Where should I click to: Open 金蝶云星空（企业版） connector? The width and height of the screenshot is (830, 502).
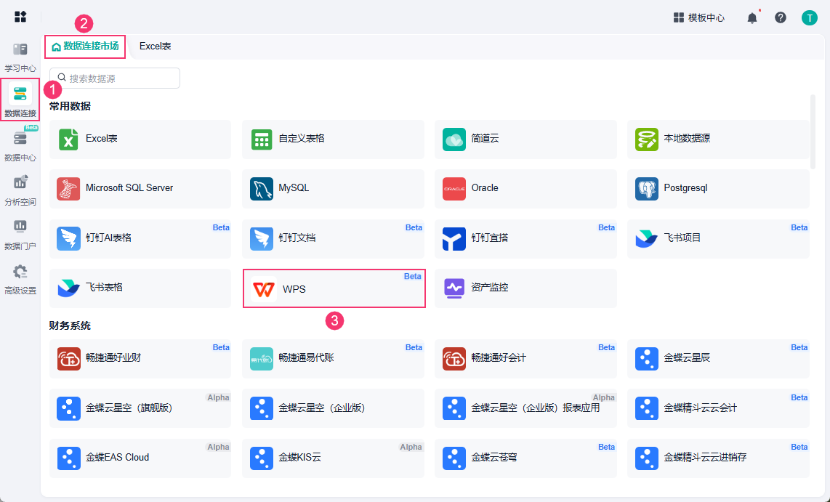333,408
